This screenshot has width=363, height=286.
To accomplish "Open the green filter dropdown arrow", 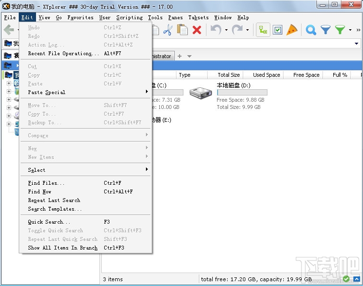I will (x=350, y=30).
